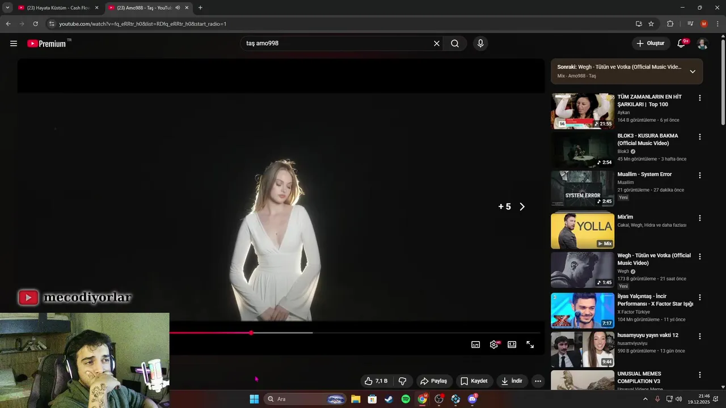Toggle theater mode on the player
This screenshot has width=726, height=408.
pos(512,345)
